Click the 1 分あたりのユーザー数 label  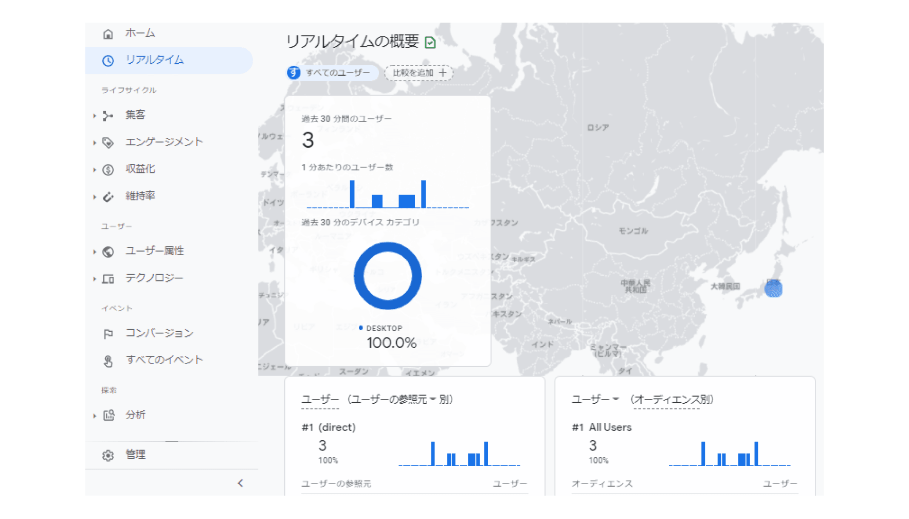coord(348,167)
